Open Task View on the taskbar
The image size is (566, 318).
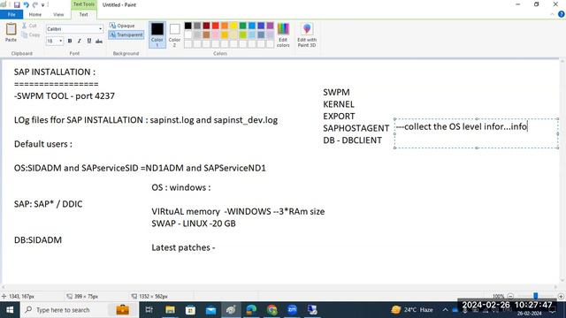[x=149, y=310]
